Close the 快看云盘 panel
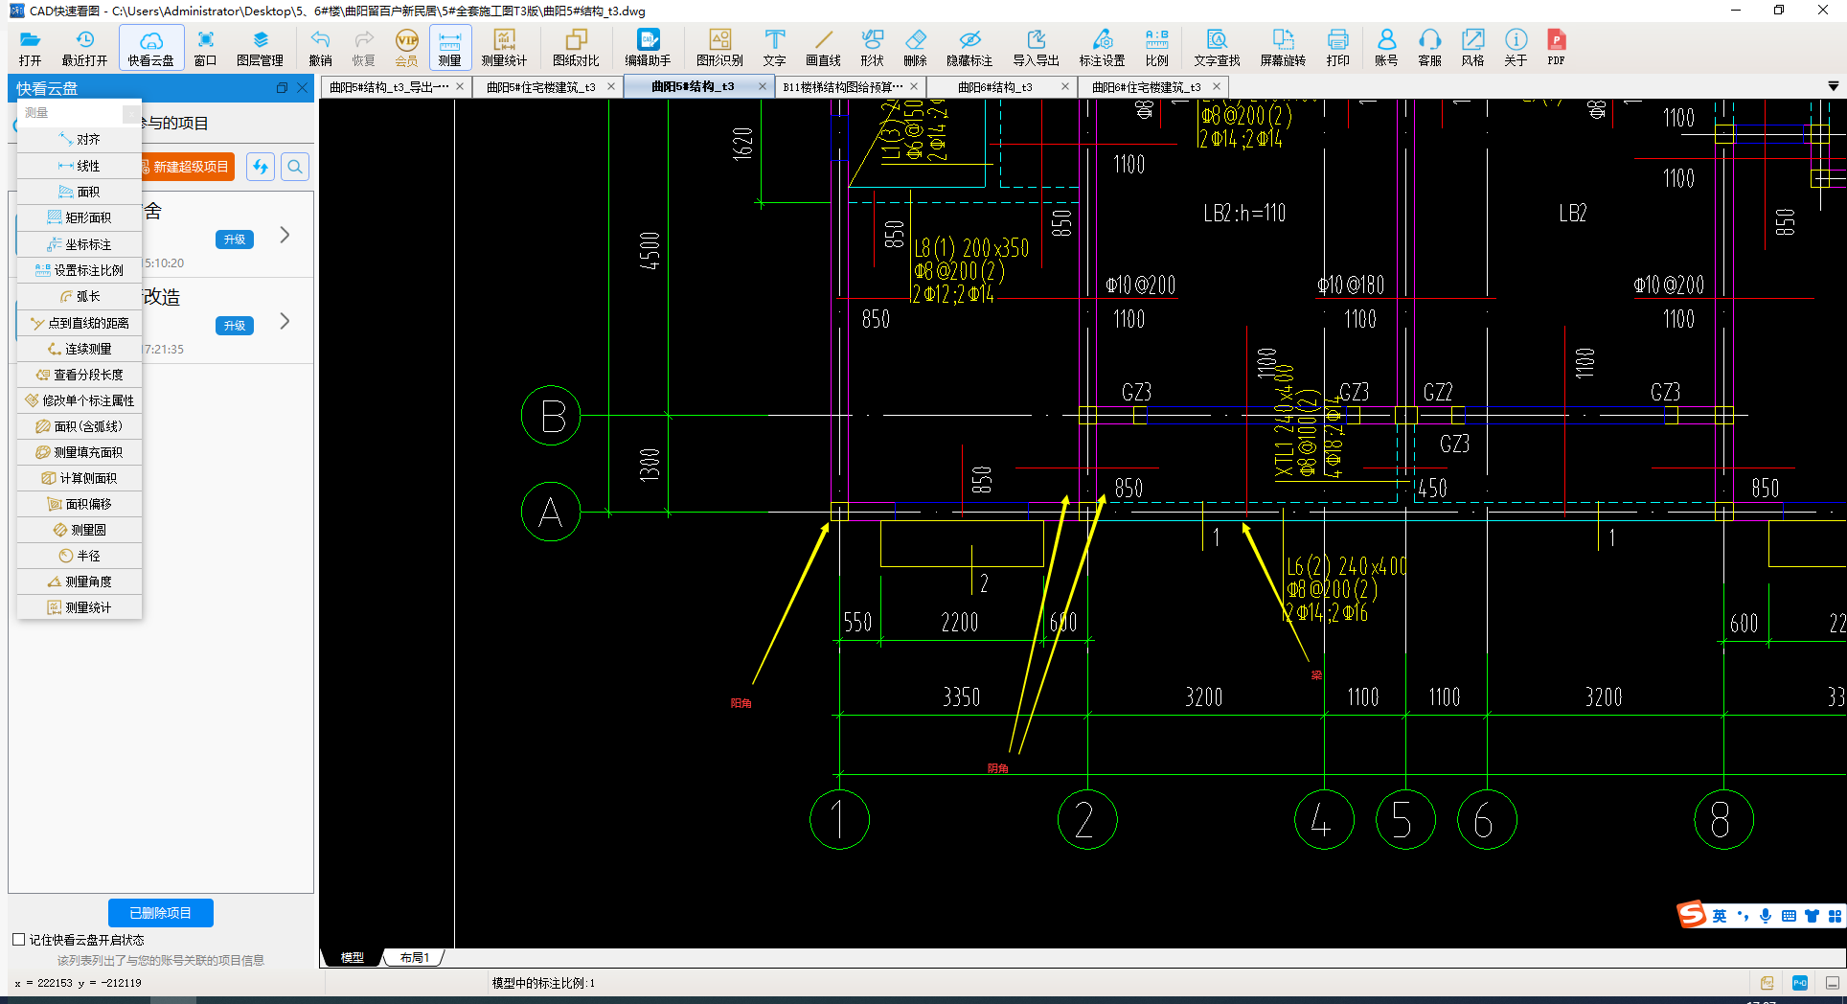This screenshot has width=1847, height=1004. click(x=303, y=87)
